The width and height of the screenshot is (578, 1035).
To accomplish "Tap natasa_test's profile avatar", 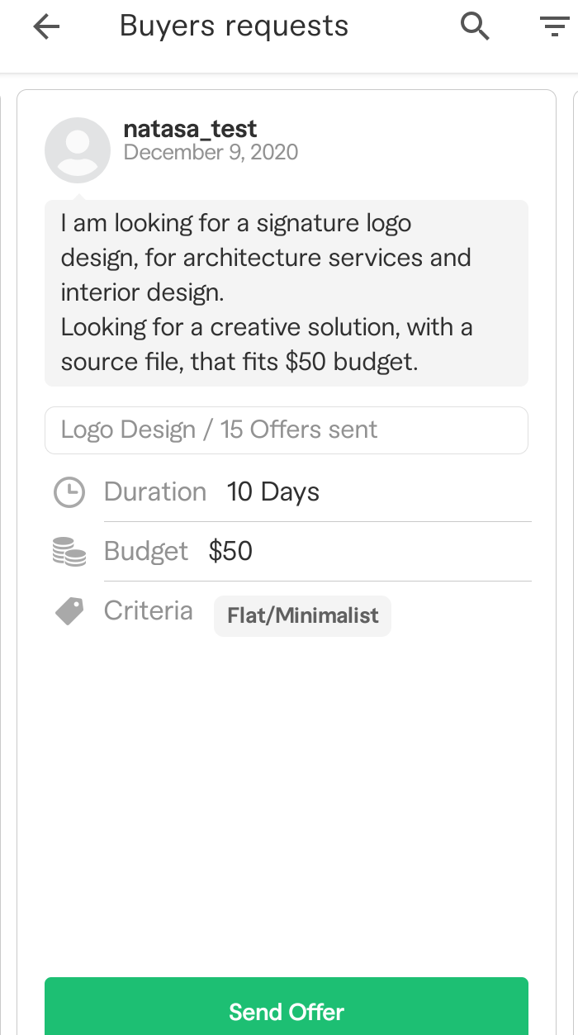I will [78, 150].
